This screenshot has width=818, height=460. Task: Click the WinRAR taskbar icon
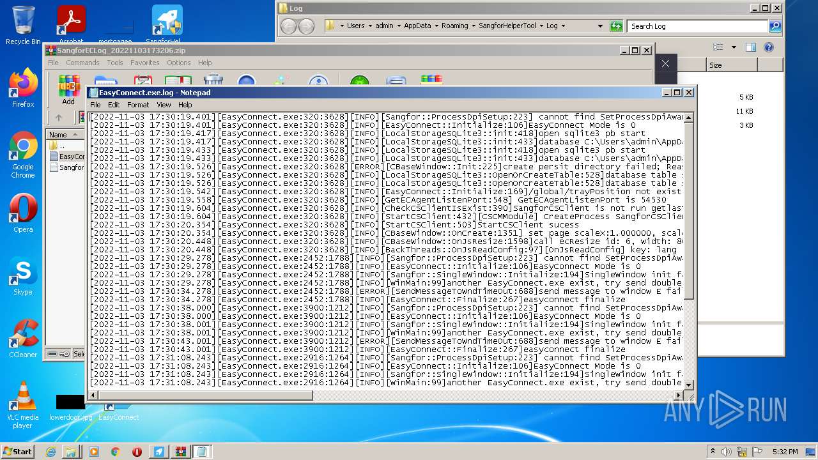click(180, 452)
